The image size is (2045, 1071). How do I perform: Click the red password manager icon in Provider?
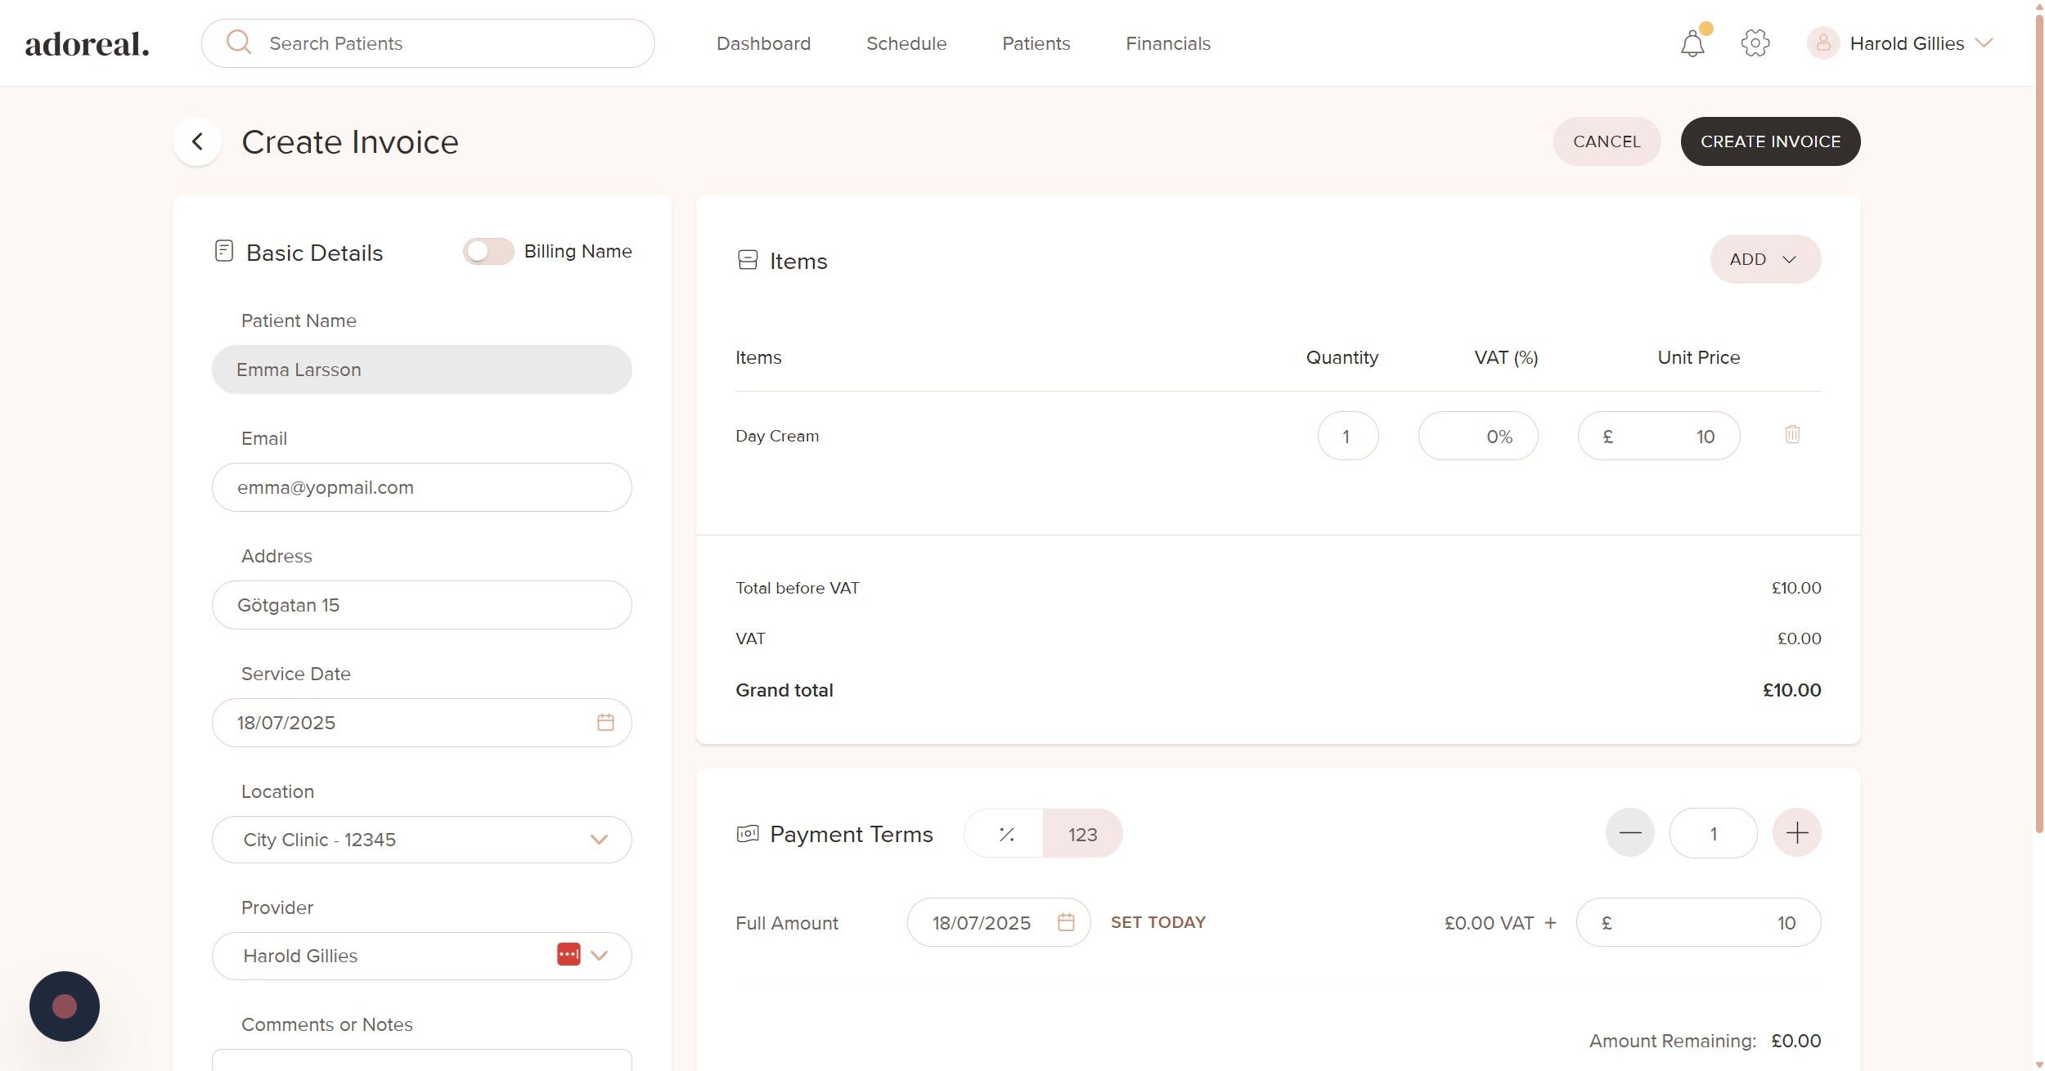(568, 954)
